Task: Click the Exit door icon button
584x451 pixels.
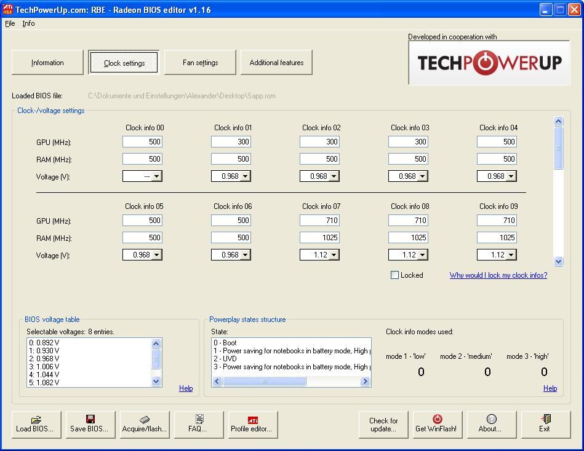Action: coord(546,425)
